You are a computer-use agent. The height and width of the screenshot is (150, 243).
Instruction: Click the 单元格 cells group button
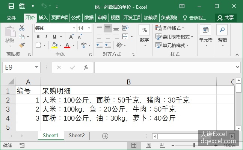tap(206, 36)
